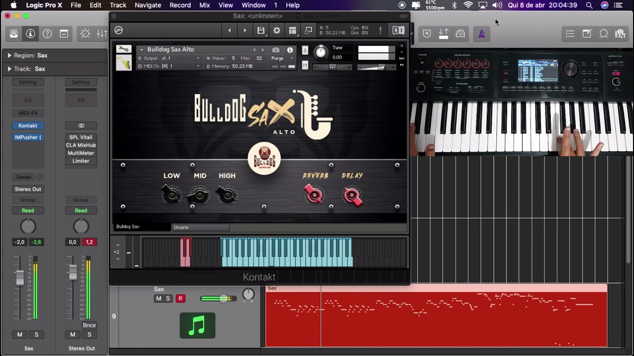Toggle the Replace mode arrows icon
The width and height of the screenshot is (634, 356).
click(443, 34)
